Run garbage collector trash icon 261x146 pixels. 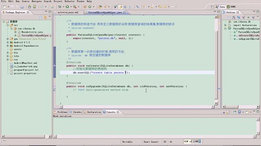click(200, 142)
